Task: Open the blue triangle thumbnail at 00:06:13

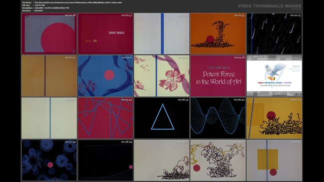Action: tap(162, 118)
